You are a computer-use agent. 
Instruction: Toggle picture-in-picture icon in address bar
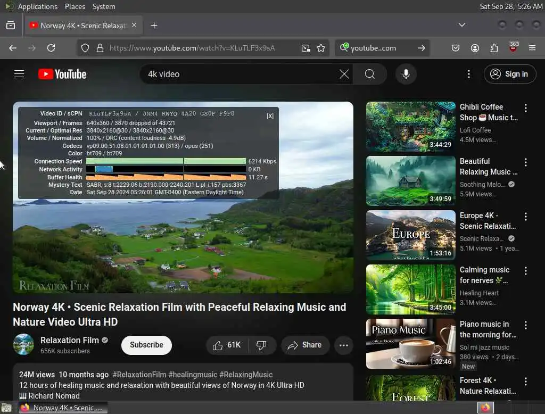pos(306,48)
